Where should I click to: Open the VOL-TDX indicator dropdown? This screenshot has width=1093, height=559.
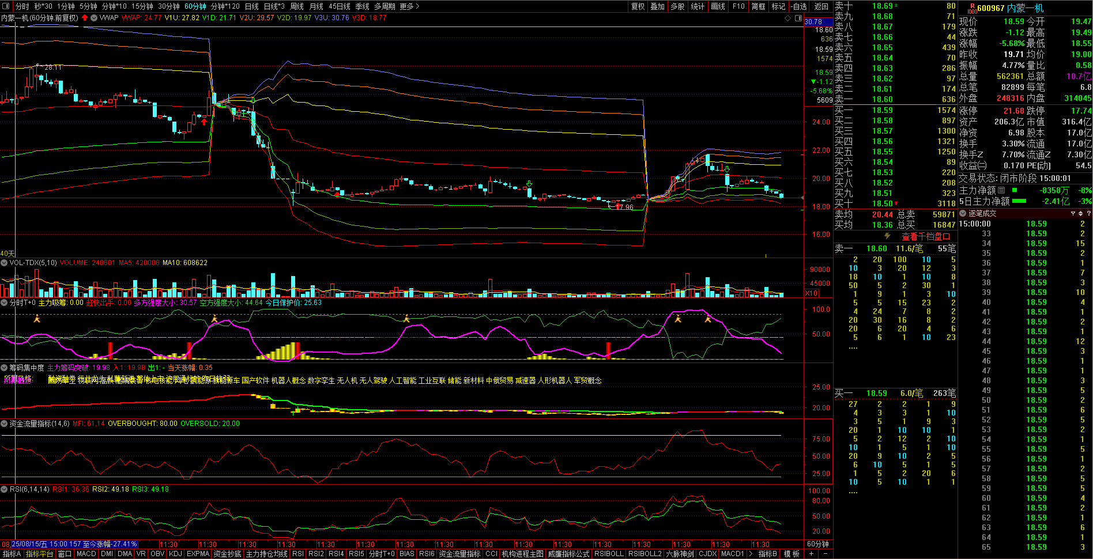tap(5, 263)
